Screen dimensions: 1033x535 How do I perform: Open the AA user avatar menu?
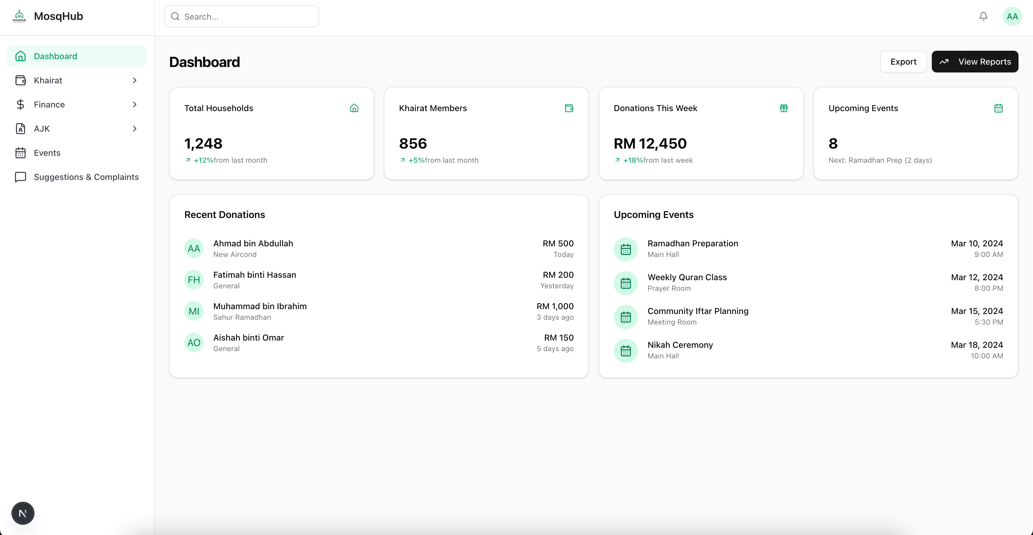click(1012, 16)
